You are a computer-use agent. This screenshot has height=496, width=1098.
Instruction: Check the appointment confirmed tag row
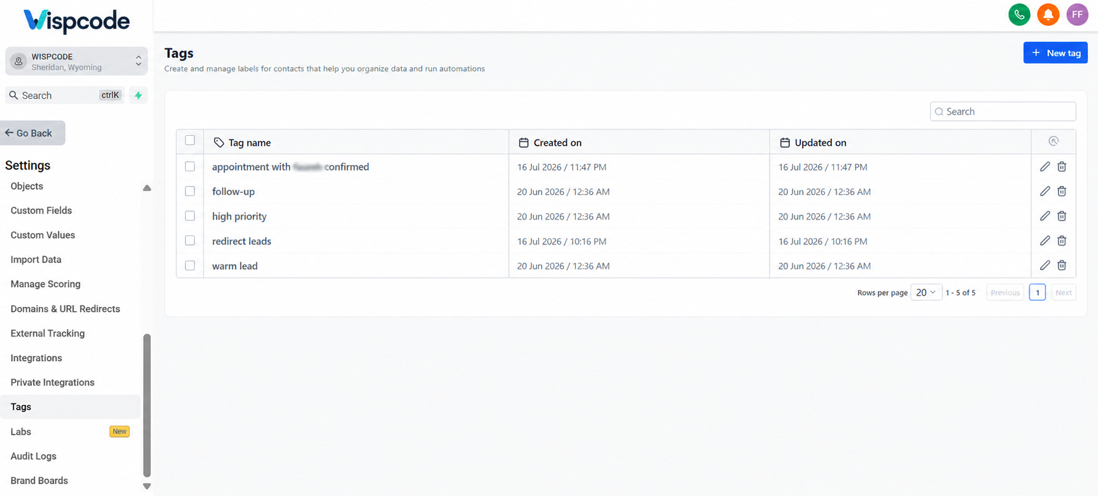(x=190, y=167)
